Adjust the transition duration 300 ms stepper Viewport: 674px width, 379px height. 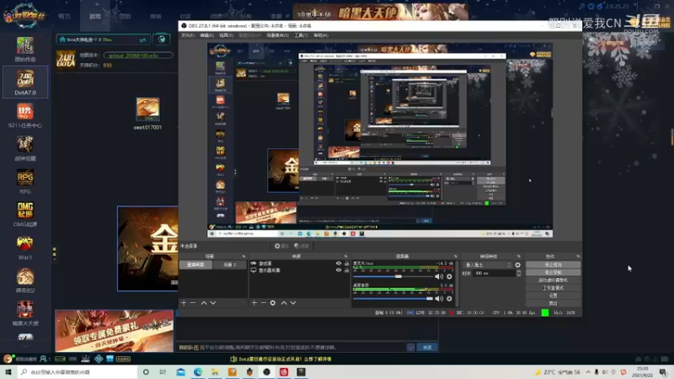click(518, 273)
